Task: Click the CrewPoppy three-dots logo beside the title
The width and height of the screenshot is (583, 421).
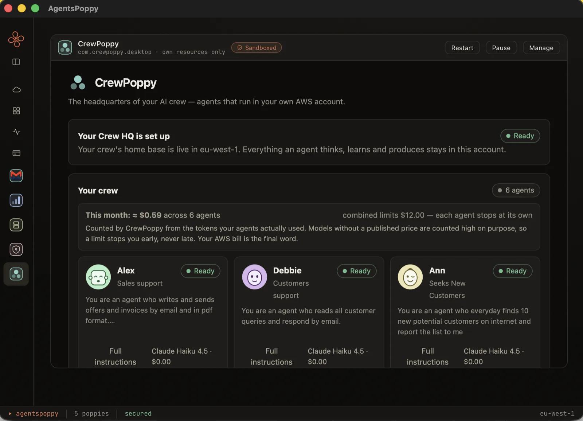Action: [x=78, y=83]
